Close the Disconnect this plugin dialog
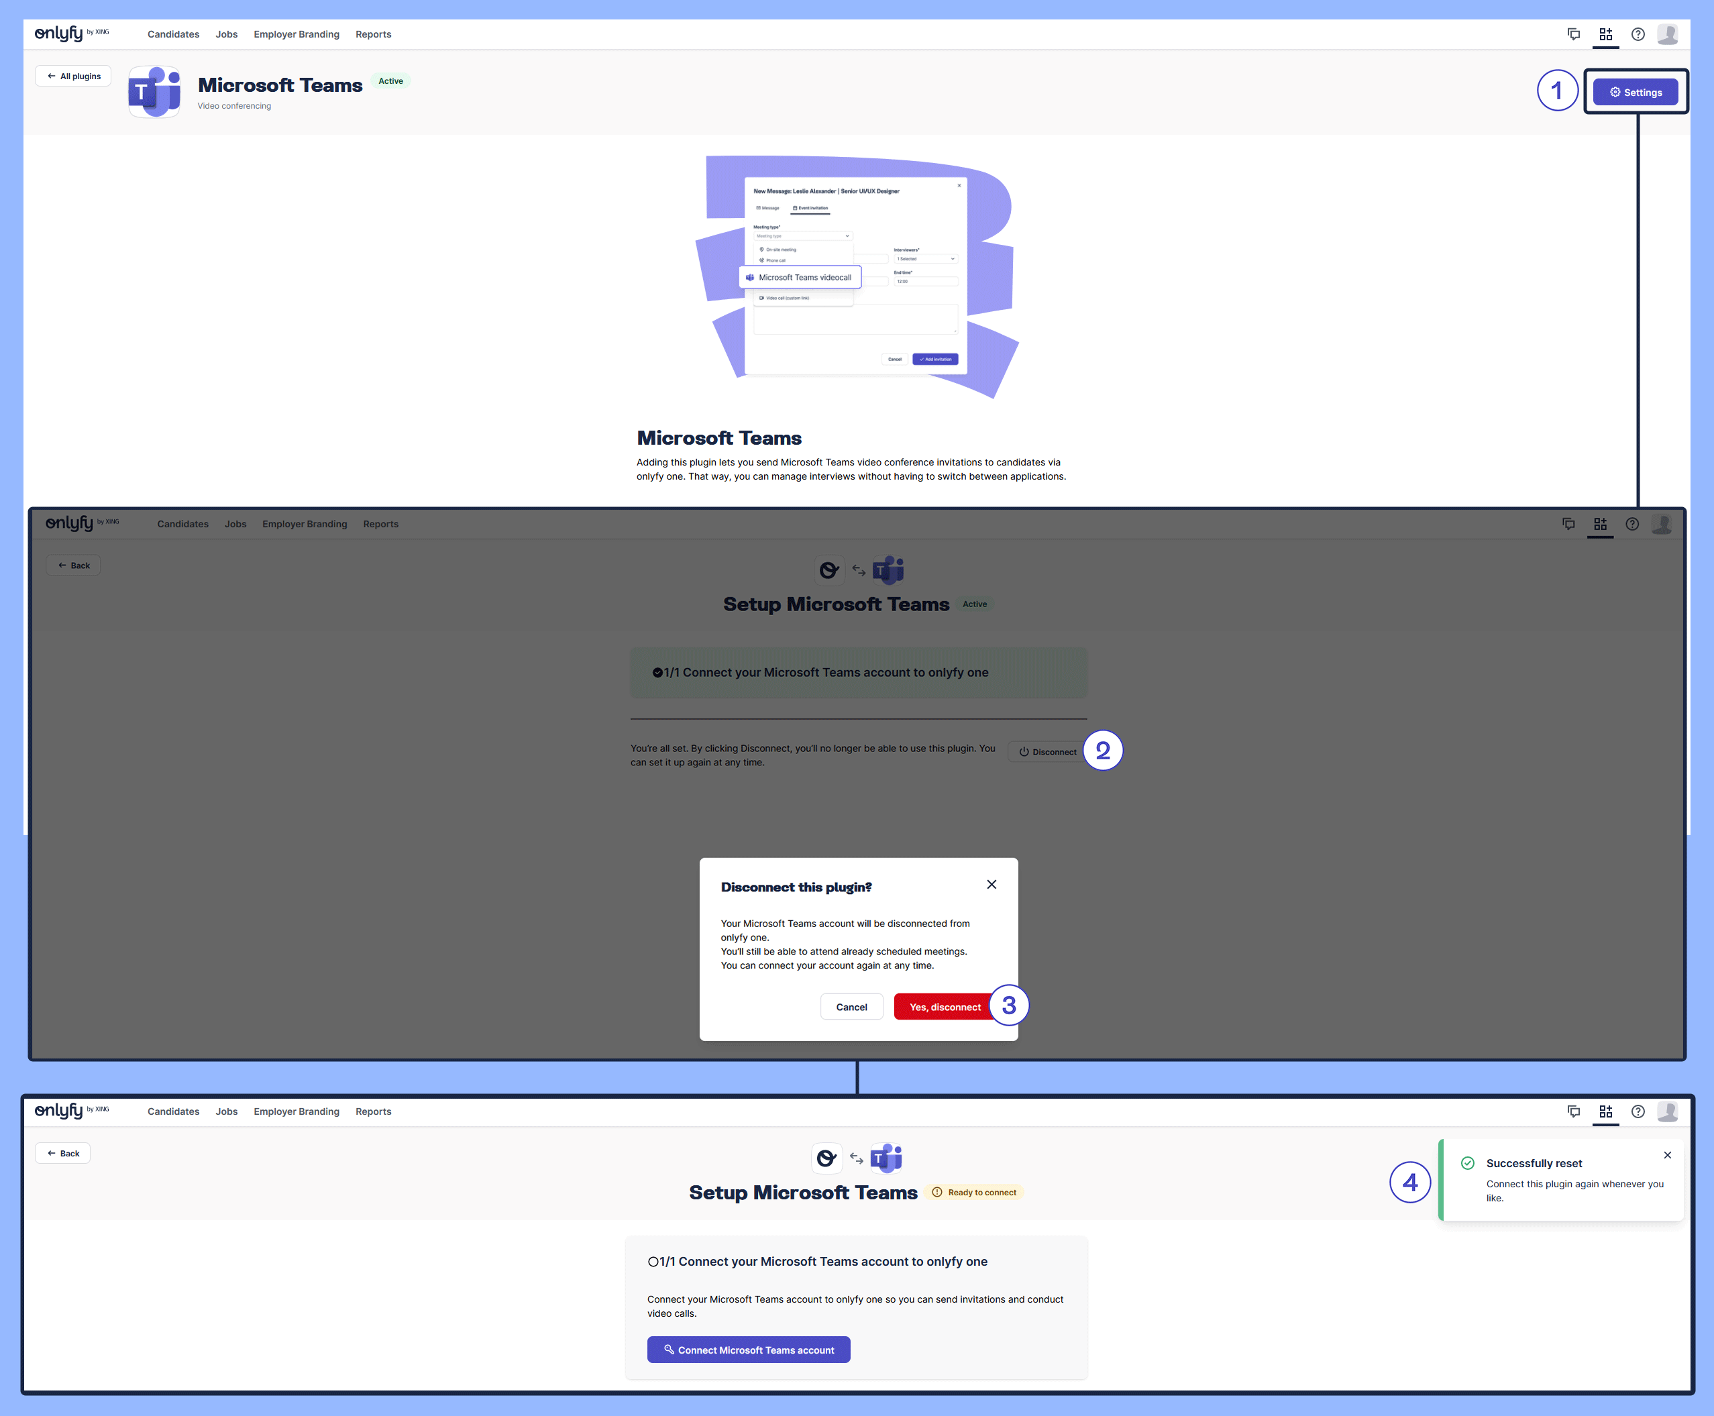Image resolution: width=1714 pixels, height=1416 pixels. coord(992,884)
